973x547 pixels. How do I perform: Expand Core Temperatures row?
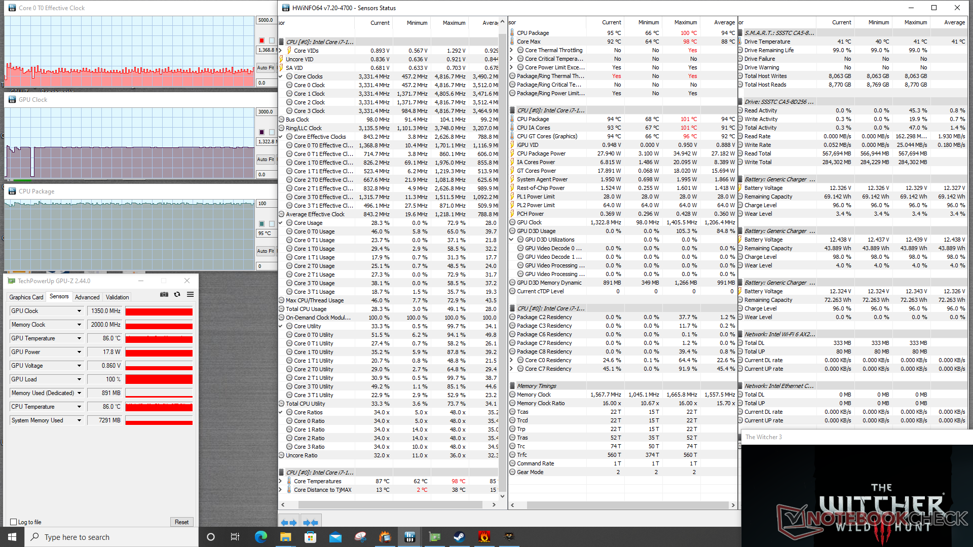pyautogui.click(x=281, y=481)
